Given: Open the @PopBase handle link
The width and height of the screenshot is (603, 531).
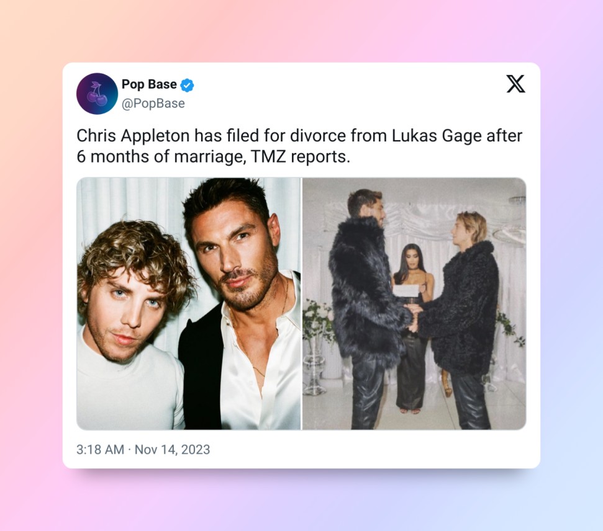Looking at the screenshot, I should tap(153, 104).
